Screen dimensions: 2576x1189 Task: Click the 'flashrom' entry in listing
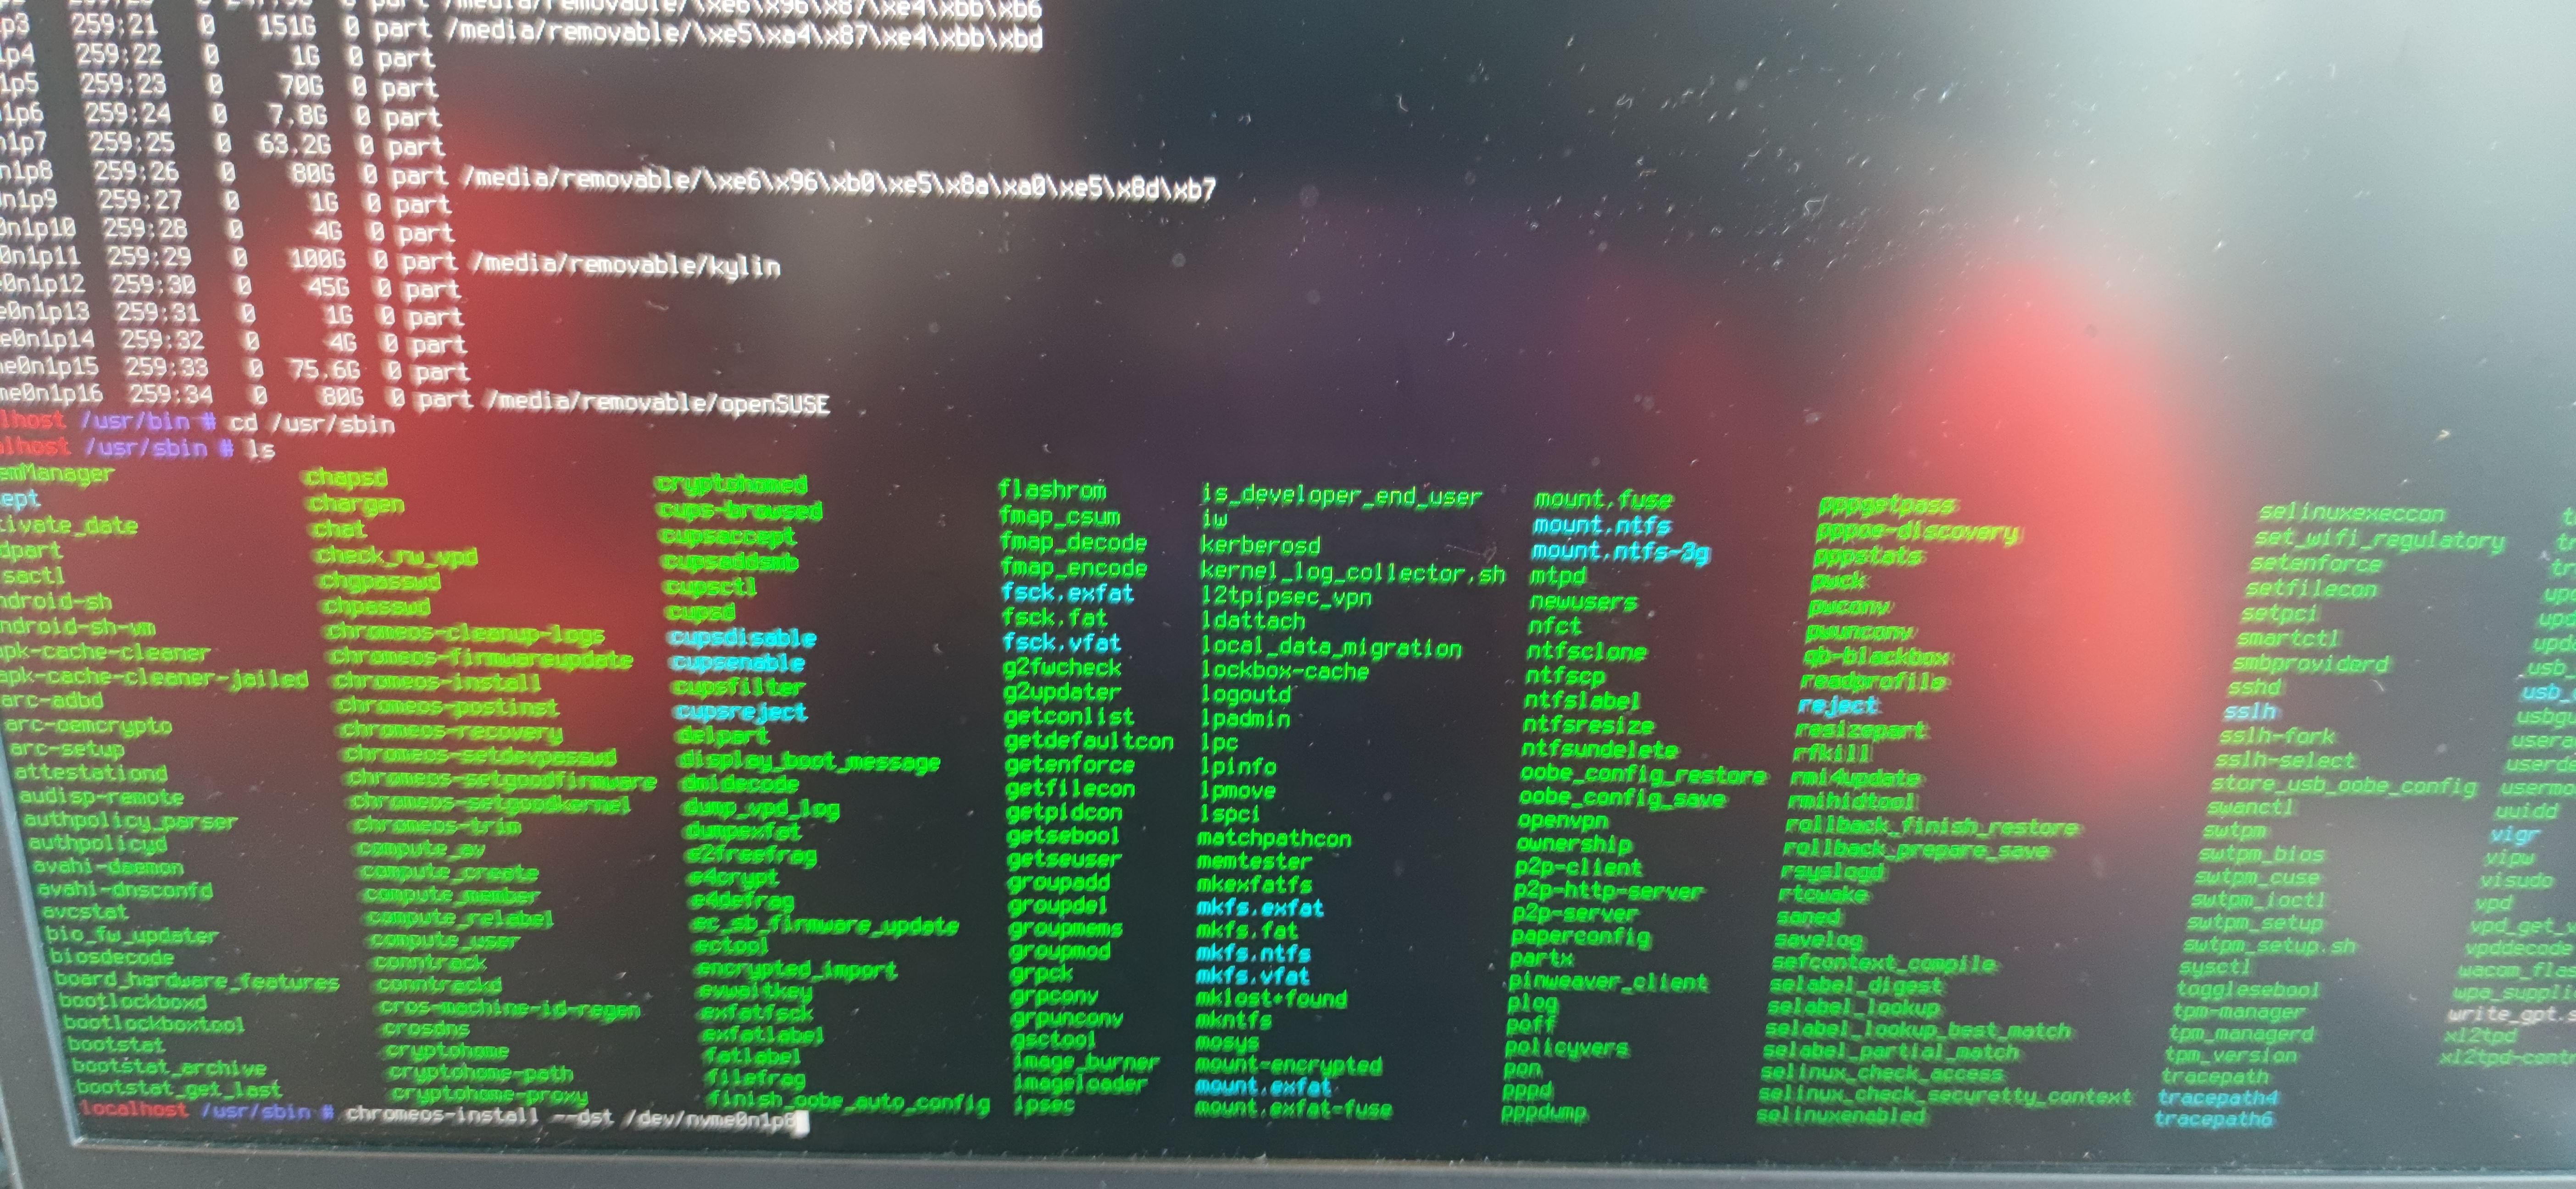point(1052,490)
